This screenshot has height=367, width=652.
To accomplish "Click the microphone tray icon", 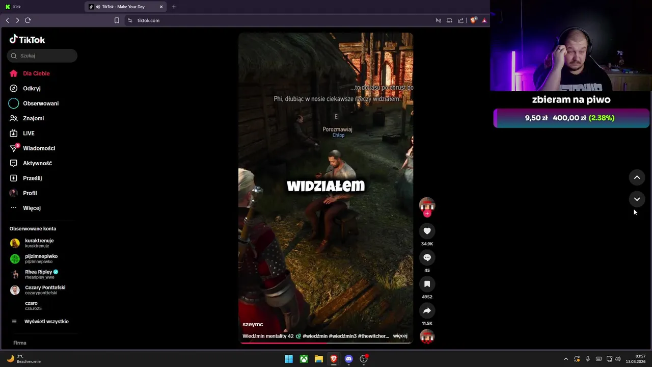I will click(588, 359).
